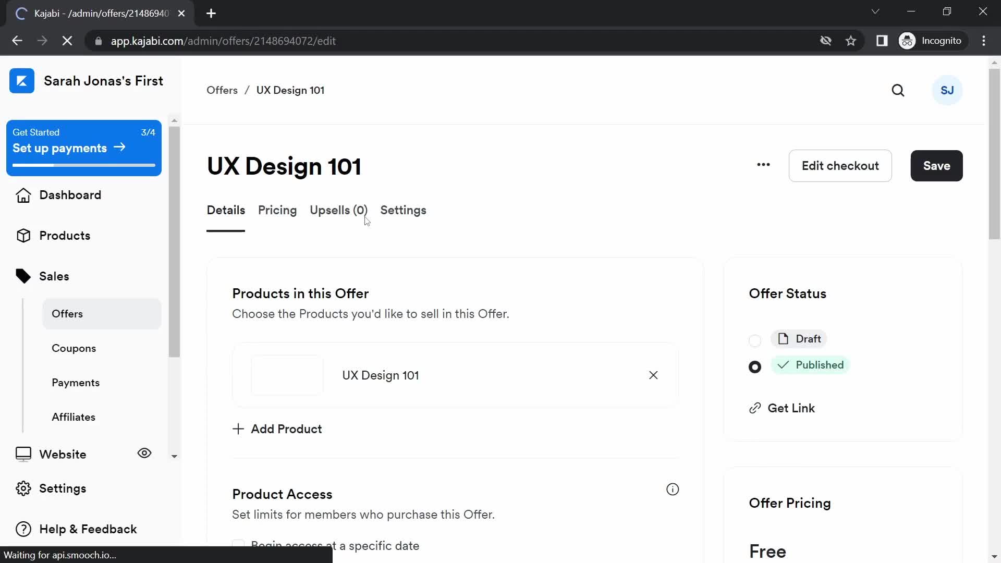This screenshot has width=1001, height=563.
Task: Click the Website monitor icon
Action: click(23, 455)
